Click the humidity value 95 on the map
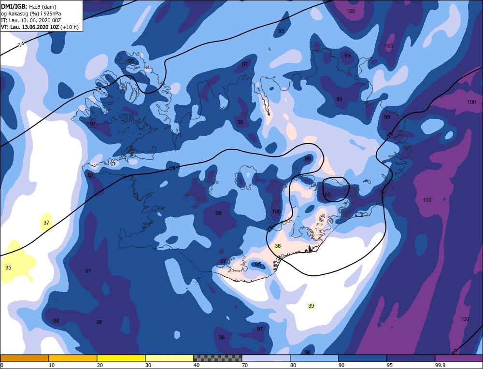Screen dimensions: 483x369 258,264
